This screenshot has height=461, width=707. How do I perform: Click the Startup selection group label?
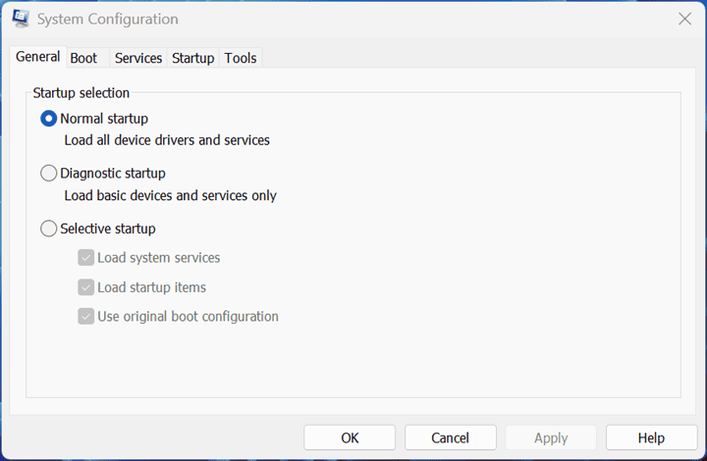(x=82, y=93)
